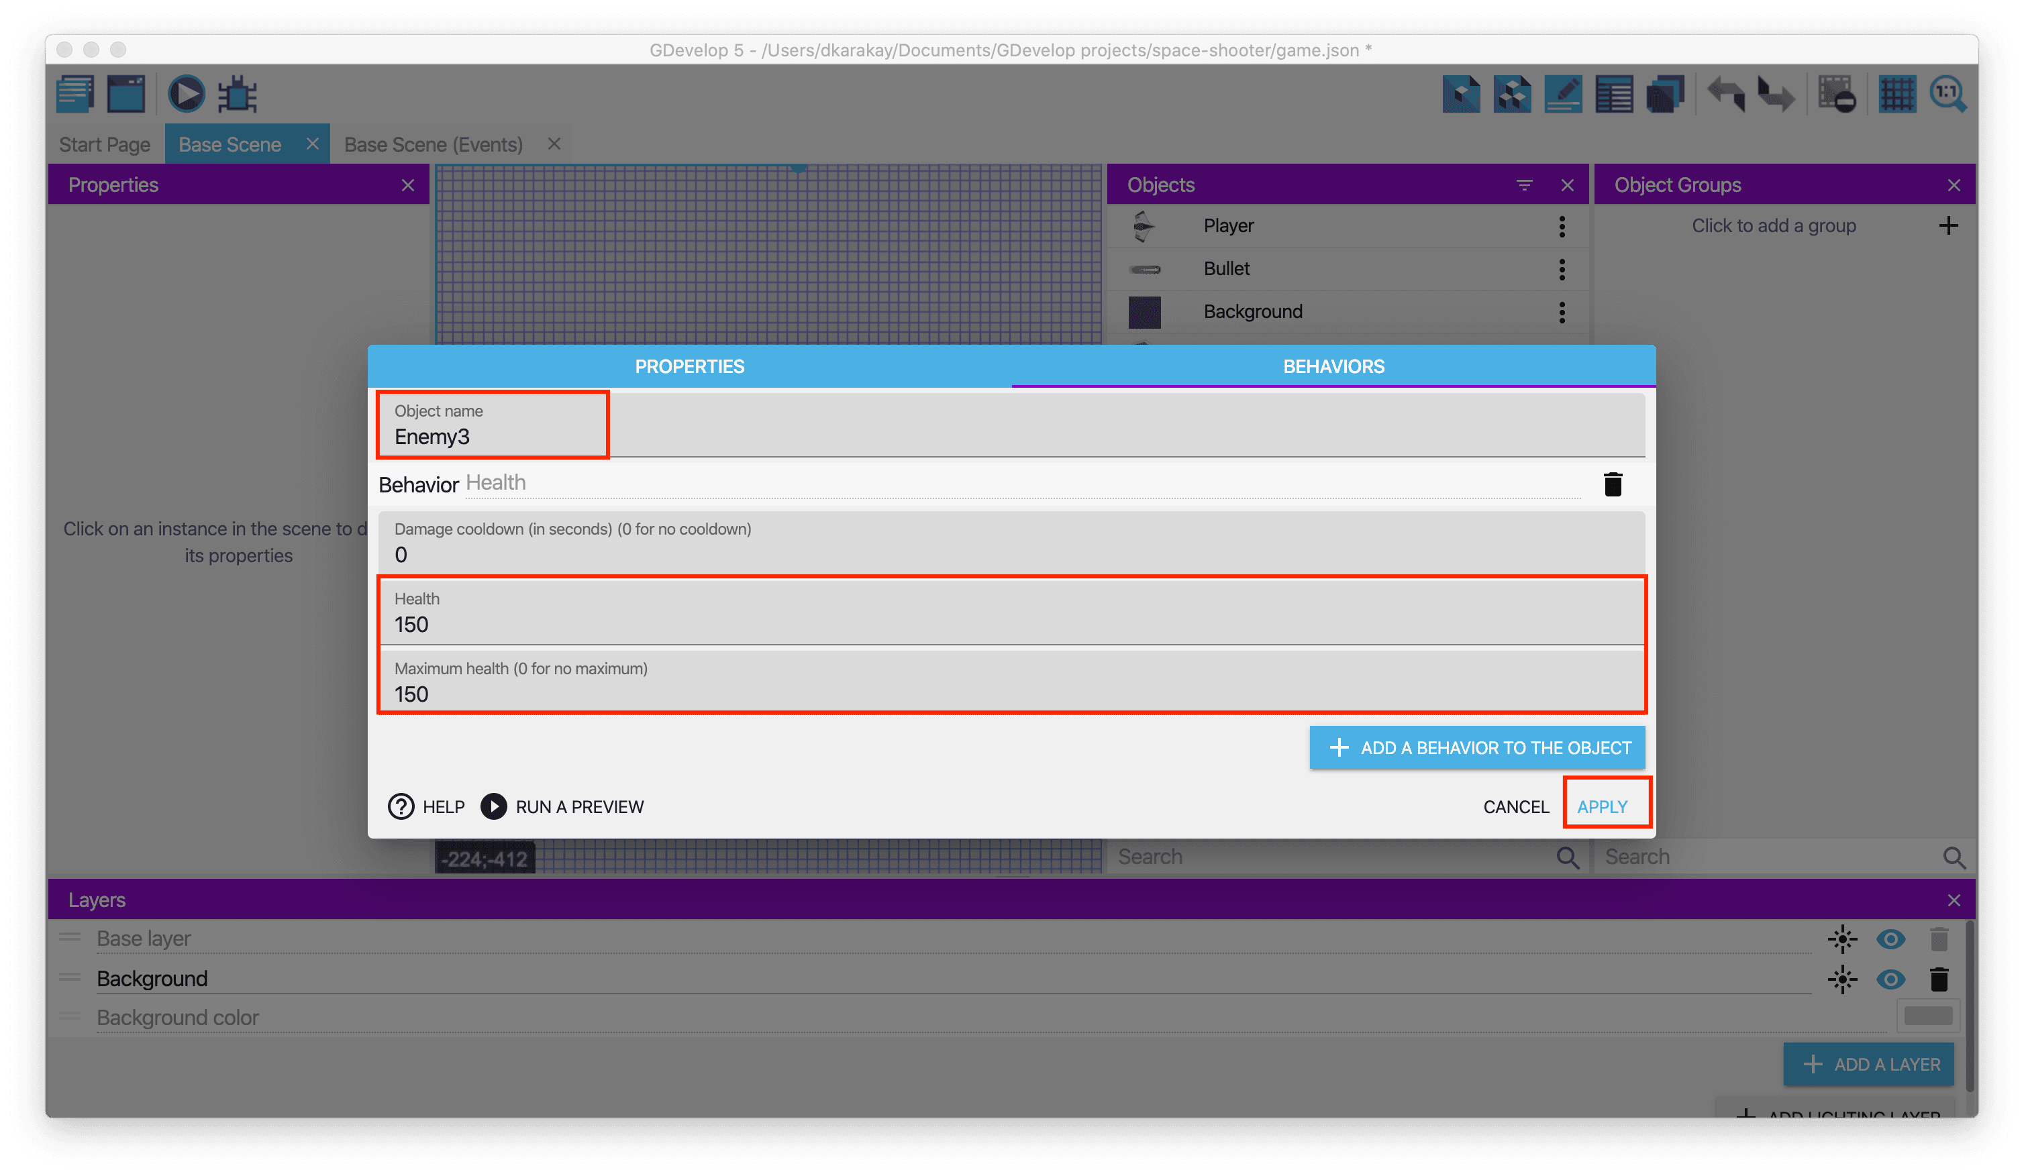Delete the Health behavior with trash icon

pyautogui.click(x=1612, y=484)
